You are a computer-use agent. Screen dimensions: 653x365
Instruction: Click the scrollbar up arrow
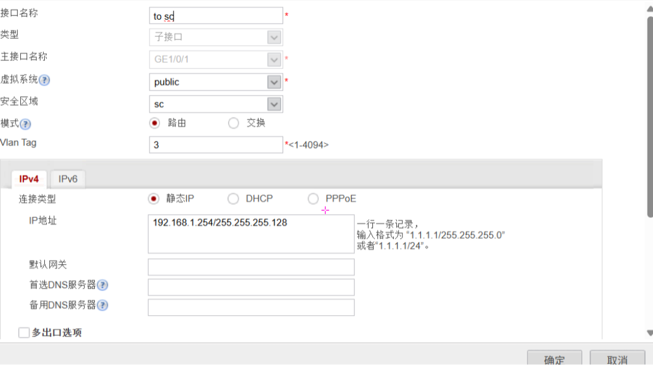650,9
